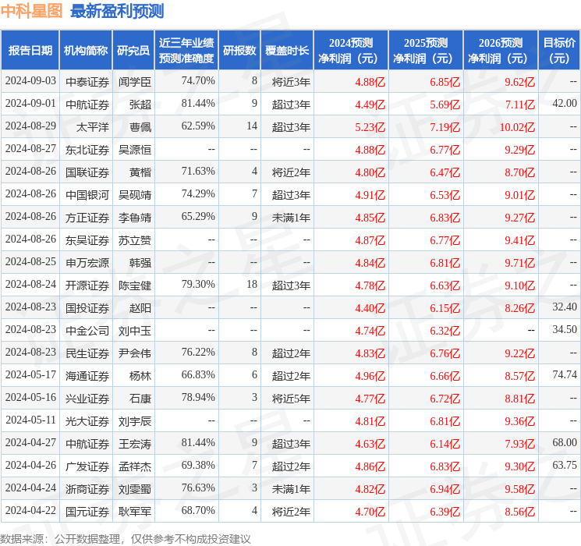The width and height of the screenshot is (581, 546).
Task: Click accuracy value 65.29%
Action: (x=198, y=217)
